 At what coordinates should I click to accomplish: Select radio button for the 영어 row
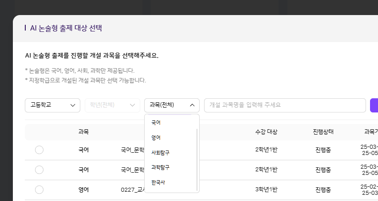(39, 189)
